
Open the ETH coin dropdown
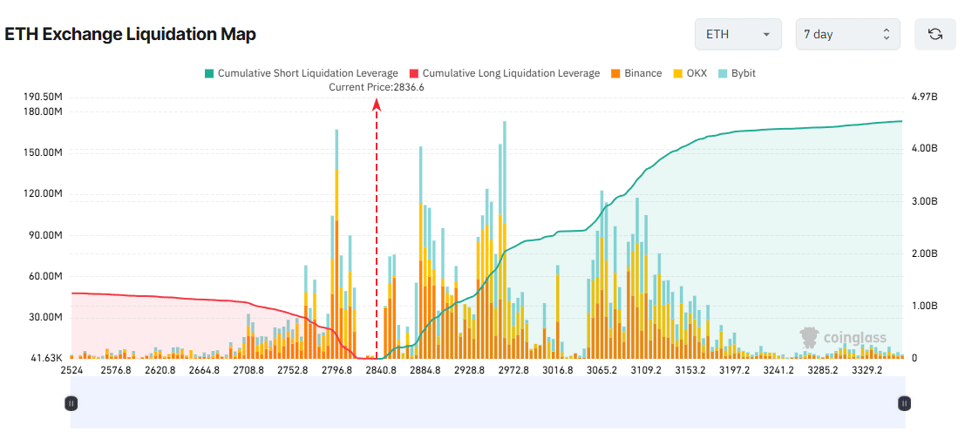737,34
